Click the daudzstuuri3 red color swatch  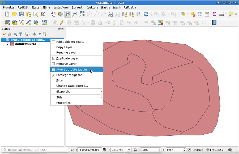coord(12,44)
